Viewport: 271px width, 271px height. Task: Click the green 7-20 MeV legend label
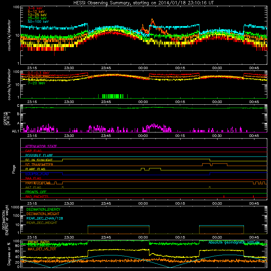coord(37,83)
